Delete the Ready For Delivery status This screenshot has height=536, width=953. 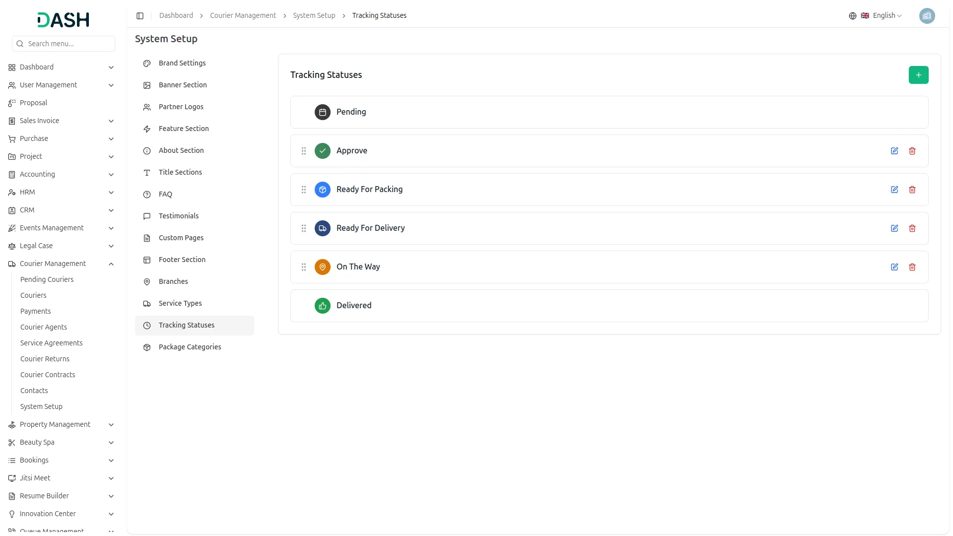(912, 228)
